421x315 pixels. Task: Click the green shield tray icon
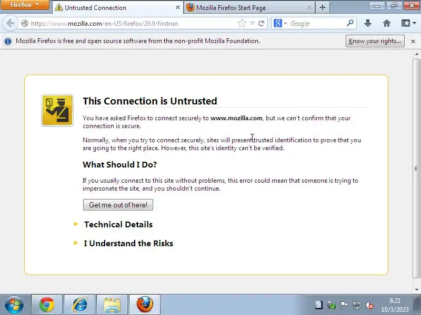[332, 305]
